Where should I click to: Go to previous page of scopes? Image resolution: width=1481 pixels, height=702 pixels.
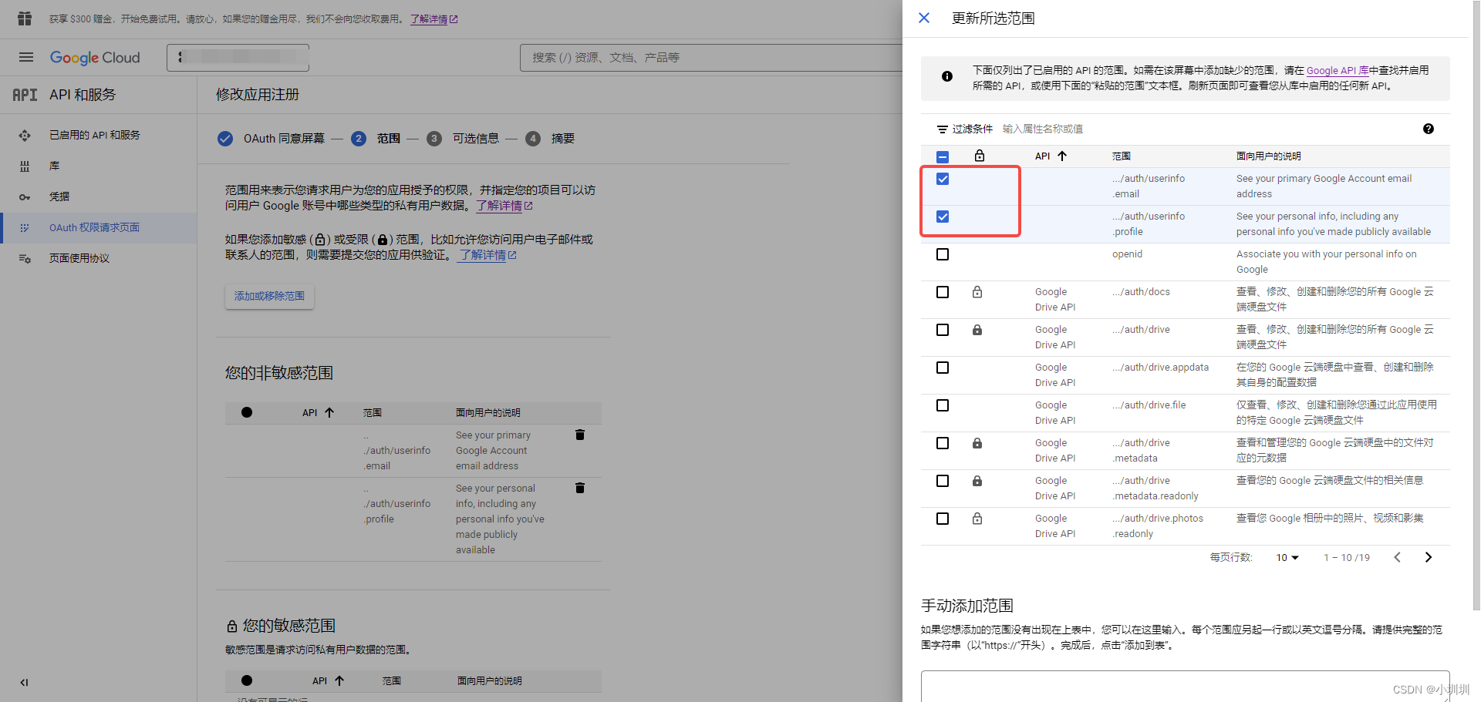(1397, 557)
